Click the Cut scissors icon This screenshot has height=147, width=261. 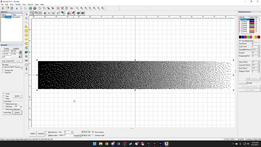click(x=17, y=8)
